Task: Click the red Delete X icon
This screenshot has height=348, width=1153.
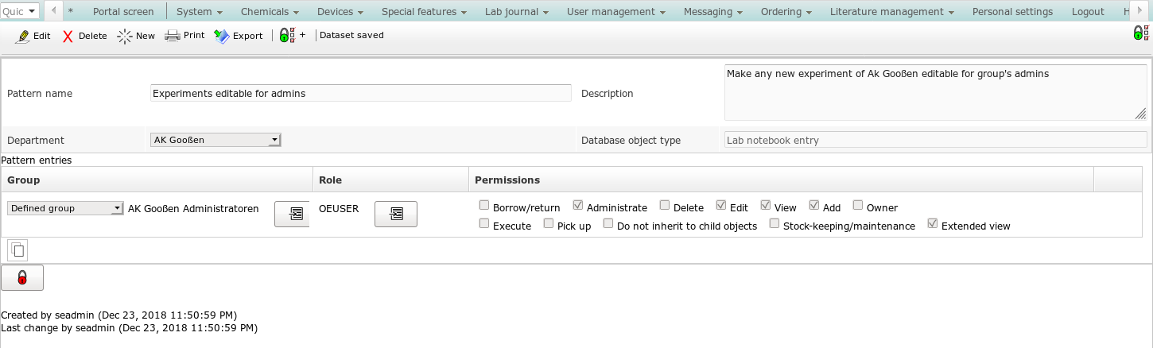Action: 68,36
